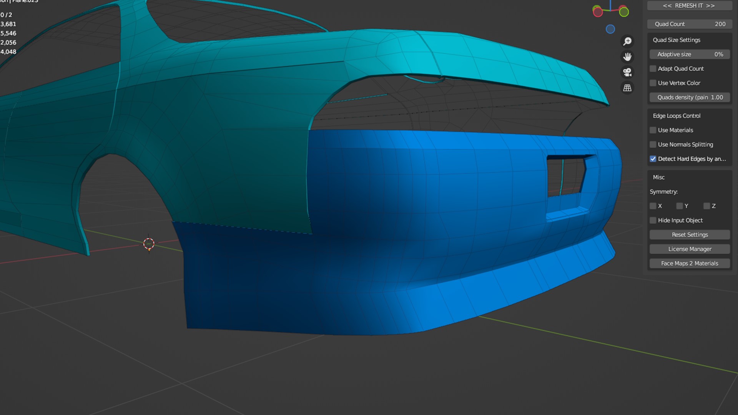This screenshot has height=415, width=738.
Task: Enable Adapt Quad Count checkbox
Action: (x=653, y=69)
